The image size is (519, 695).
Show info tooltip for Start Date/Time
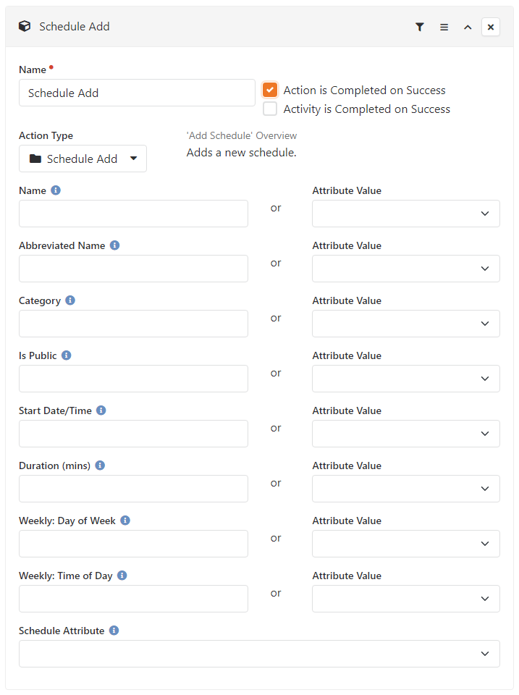pos(101,410)
